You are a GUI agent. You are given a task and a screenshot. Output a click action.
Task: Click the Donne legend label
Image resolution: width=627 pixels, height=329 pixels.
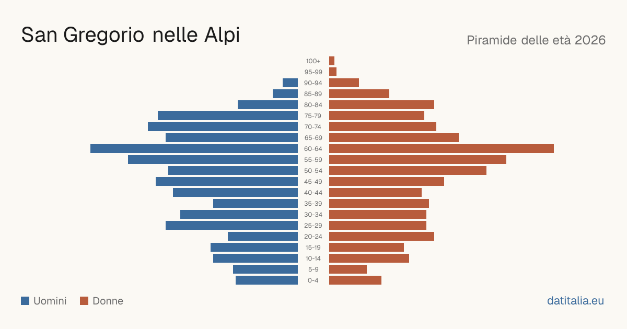(x=108, y=301)
